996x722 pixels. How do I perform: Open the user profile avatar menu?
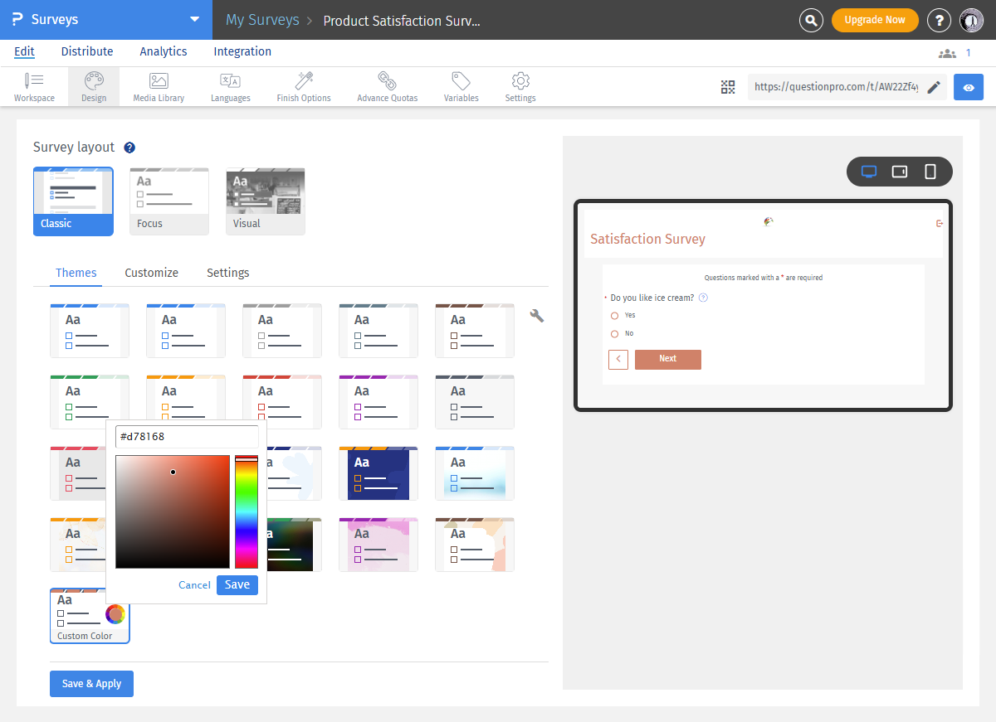coord(971,20)
